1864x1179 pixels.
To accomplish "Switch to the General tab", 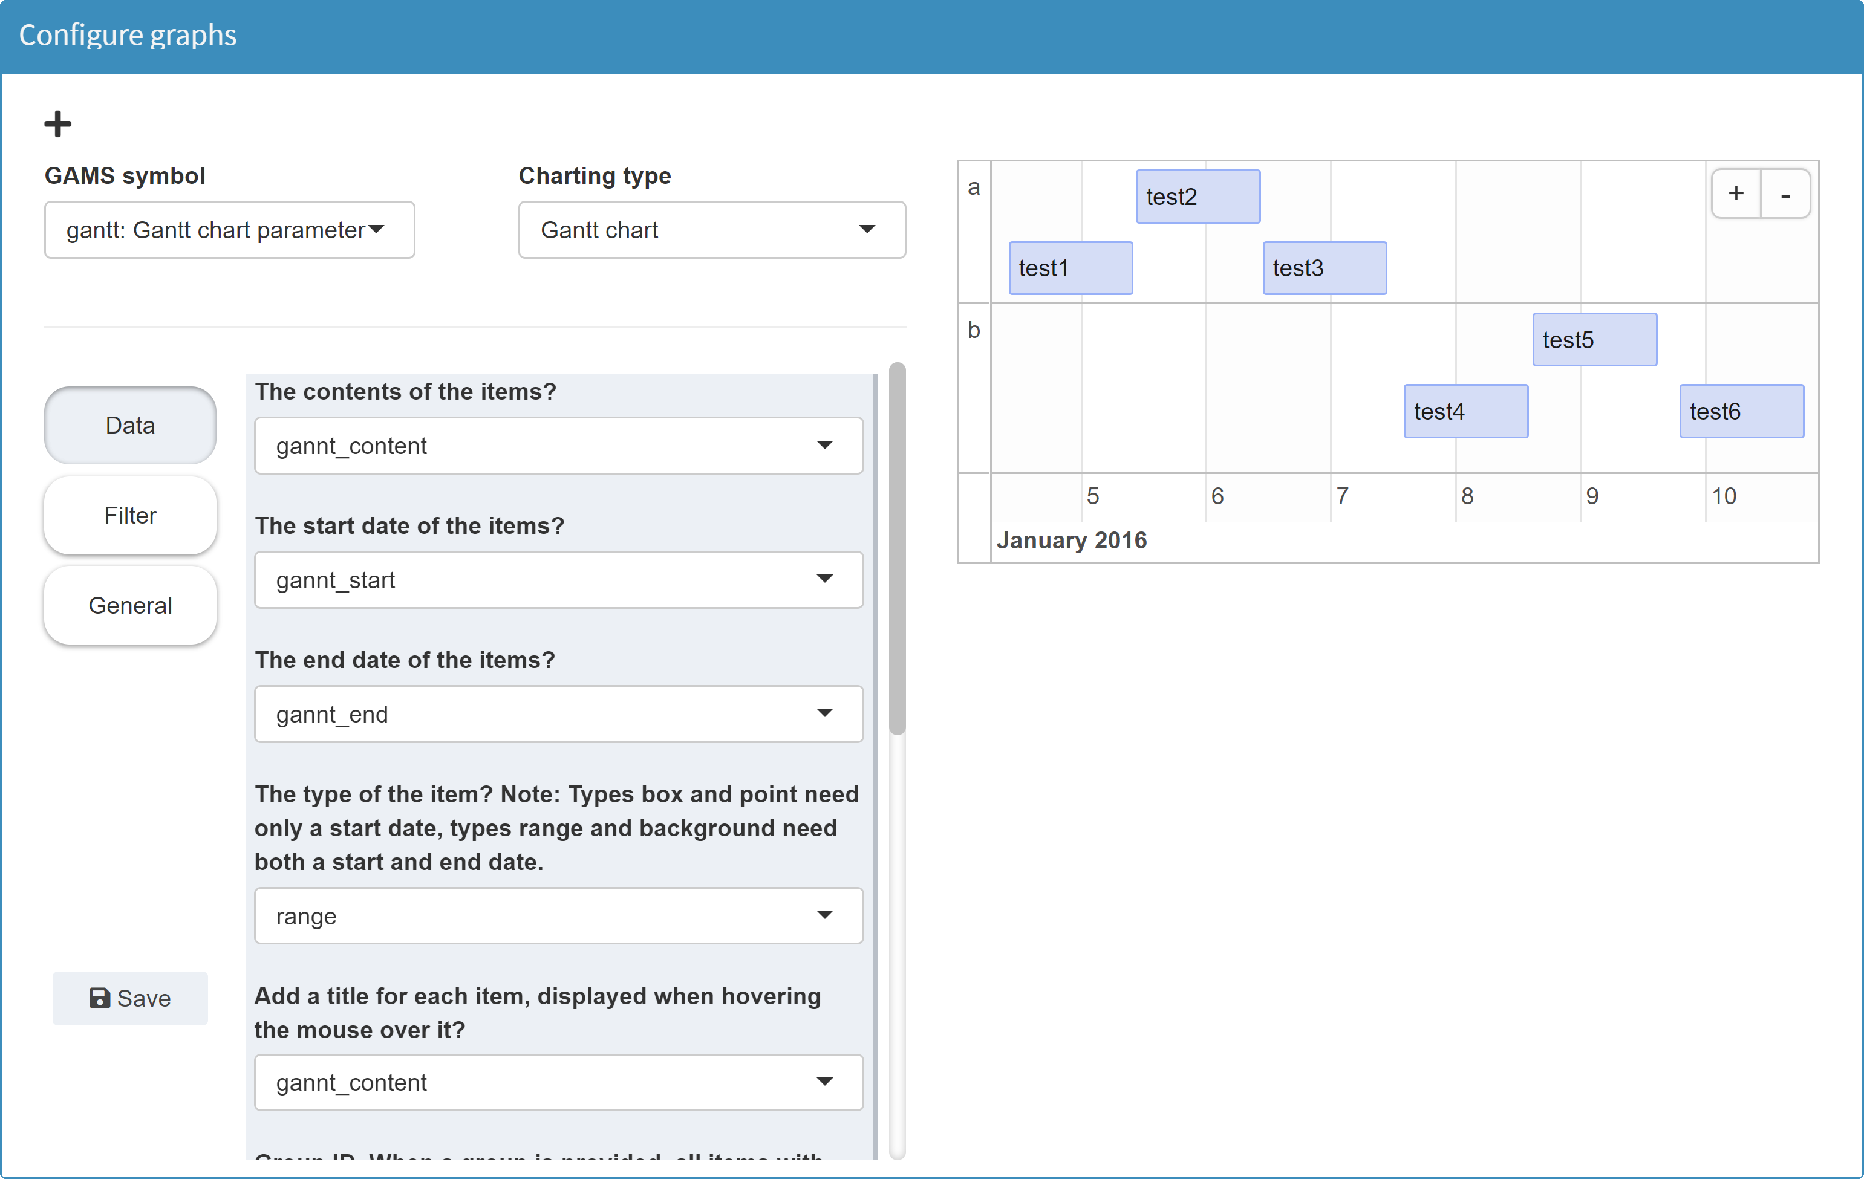I will click(129, 606).
